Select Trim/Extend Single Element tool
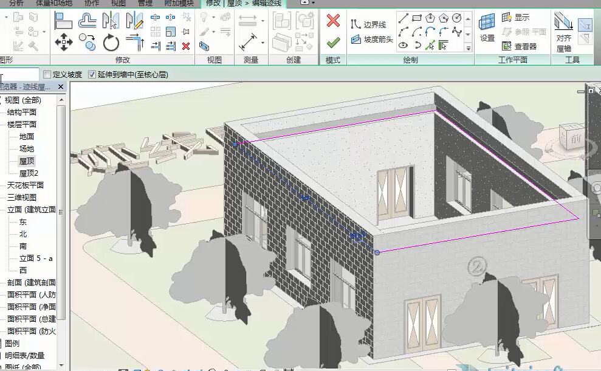The image size is (601, 371). point(155,46)
